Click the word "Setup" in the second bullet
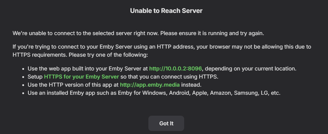 pyautogui.click(x=35, y=76)
